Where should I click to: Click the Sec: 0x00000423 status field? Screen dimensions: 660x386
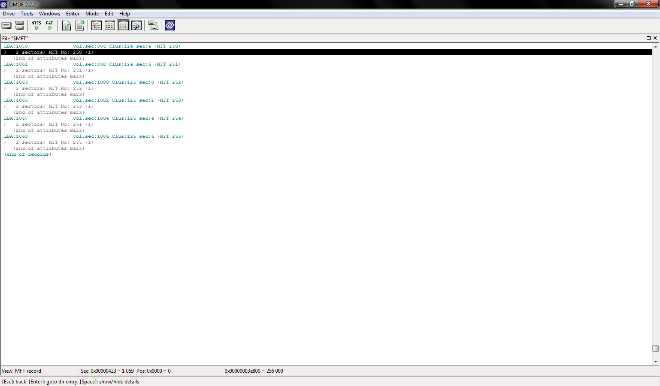[151, 371]
